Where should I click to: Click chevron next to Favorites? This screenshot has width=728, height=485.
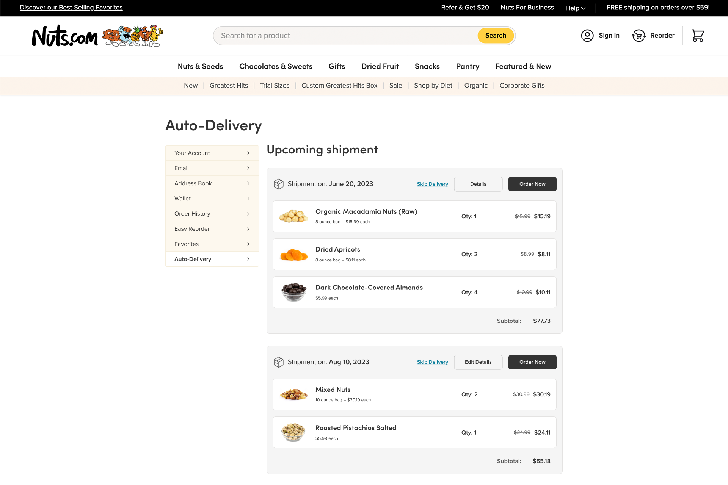[248, 244]
